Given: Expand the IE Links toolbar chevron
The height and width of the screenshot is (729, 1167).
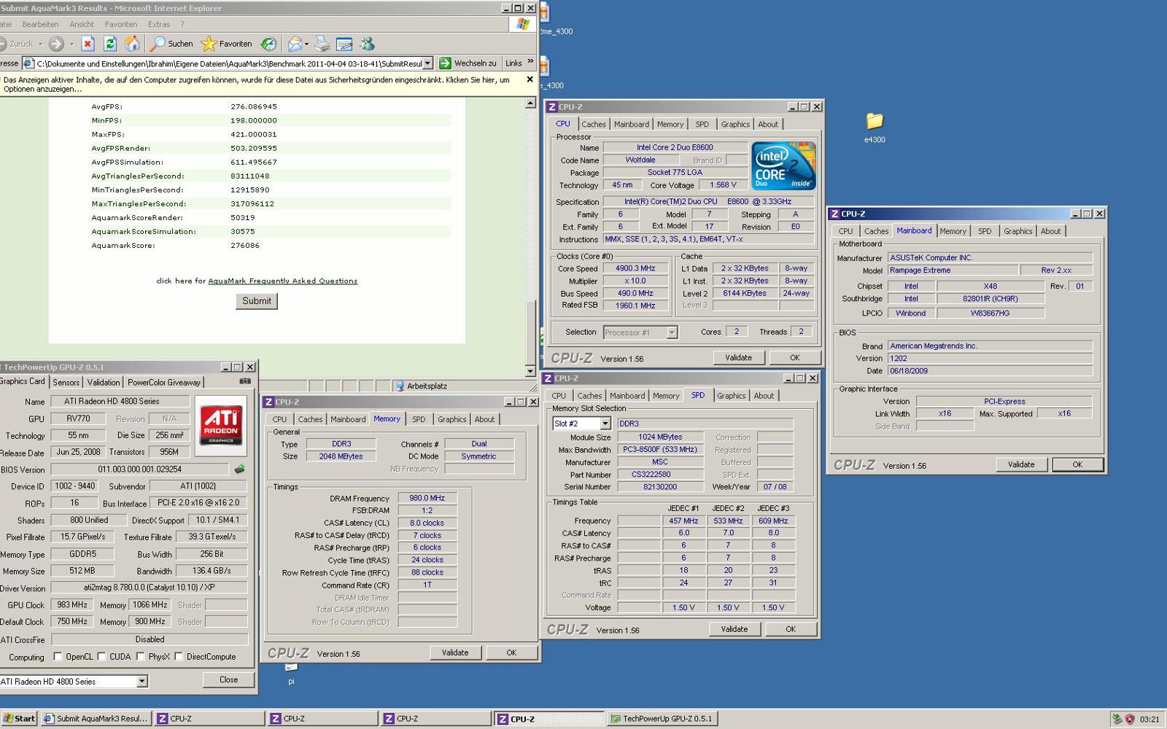Looking at the screenshot, I should tap(530, 61).
